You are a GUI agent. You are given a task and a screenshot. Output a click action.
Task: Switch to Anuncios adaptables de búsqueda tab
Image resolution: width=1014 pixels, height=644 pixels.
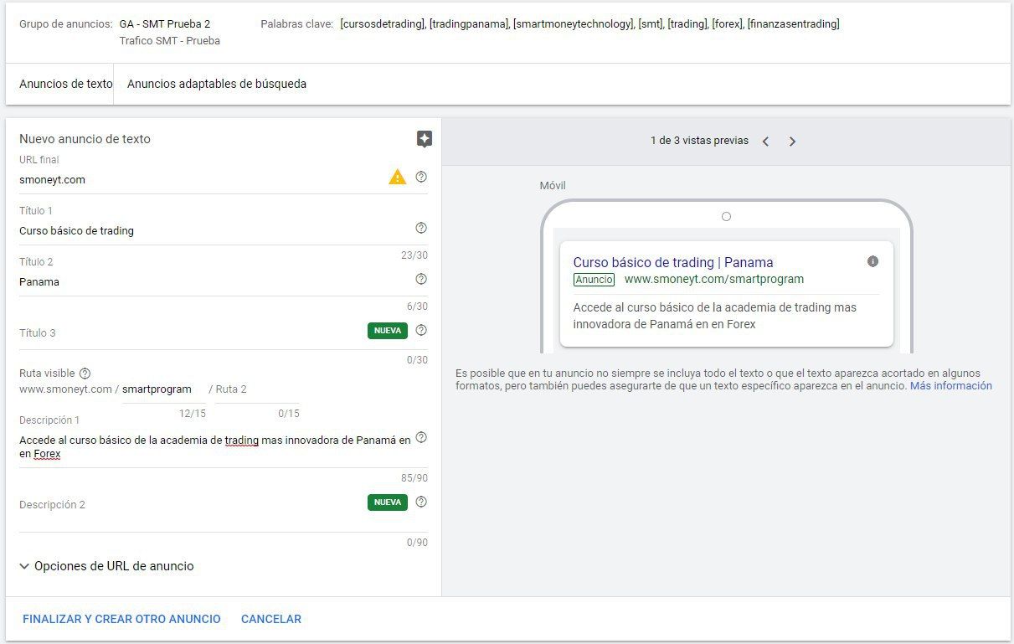pos(217,84)
